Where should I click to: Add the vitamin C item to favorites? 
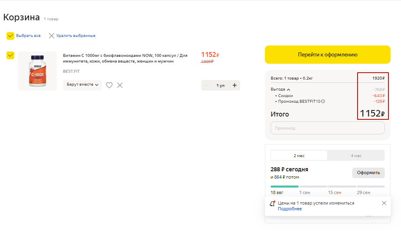(109, 85)
